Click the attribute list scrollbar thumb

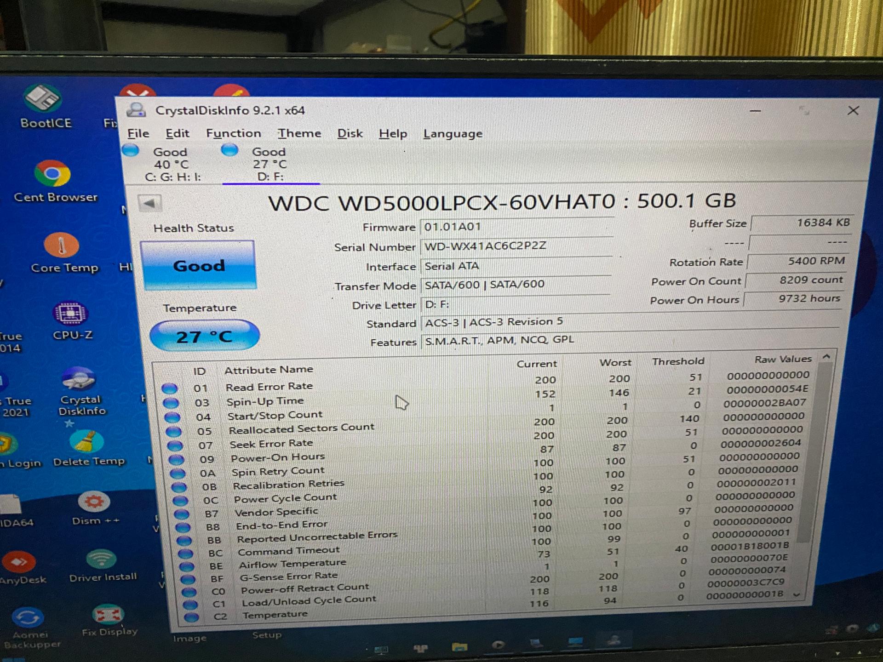(x=816, y=453)
